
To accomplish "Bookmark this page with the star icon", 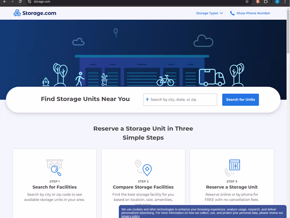I will tap(247, 2).
